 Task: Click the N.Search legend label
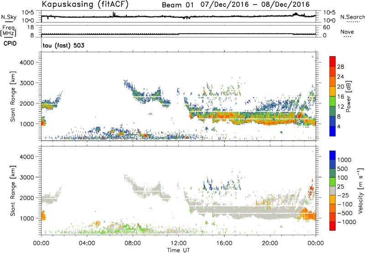click(x=352, y=17)
